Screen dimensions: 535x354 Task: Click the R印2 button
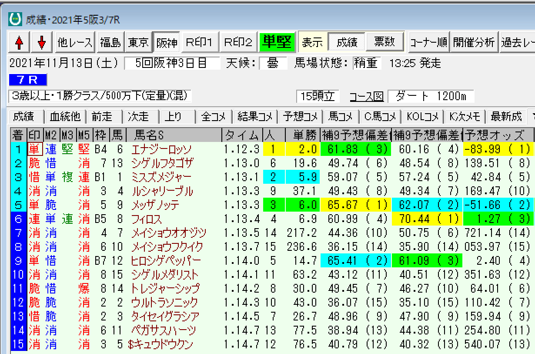click(238, 42)
